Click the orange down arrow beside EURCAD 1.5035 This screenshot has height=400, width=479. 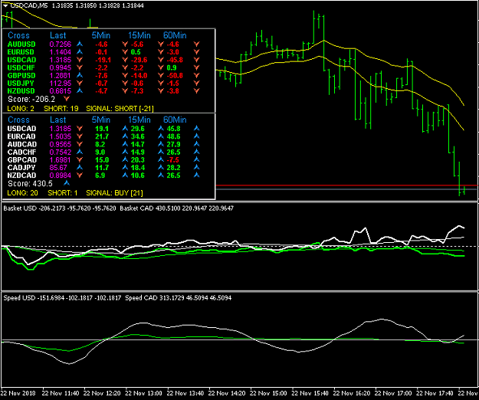80,136
